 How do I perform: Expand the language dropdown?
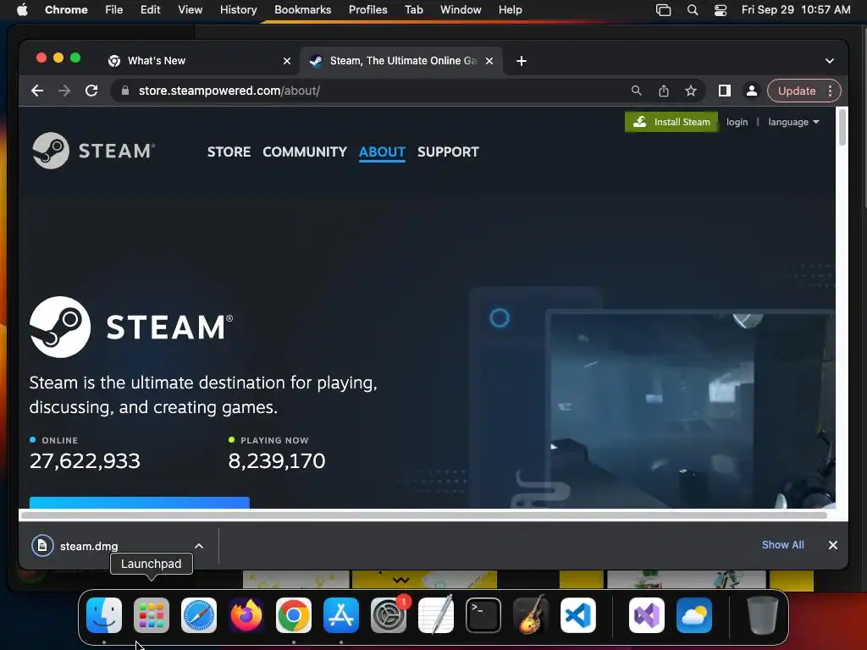coord(793,122)
